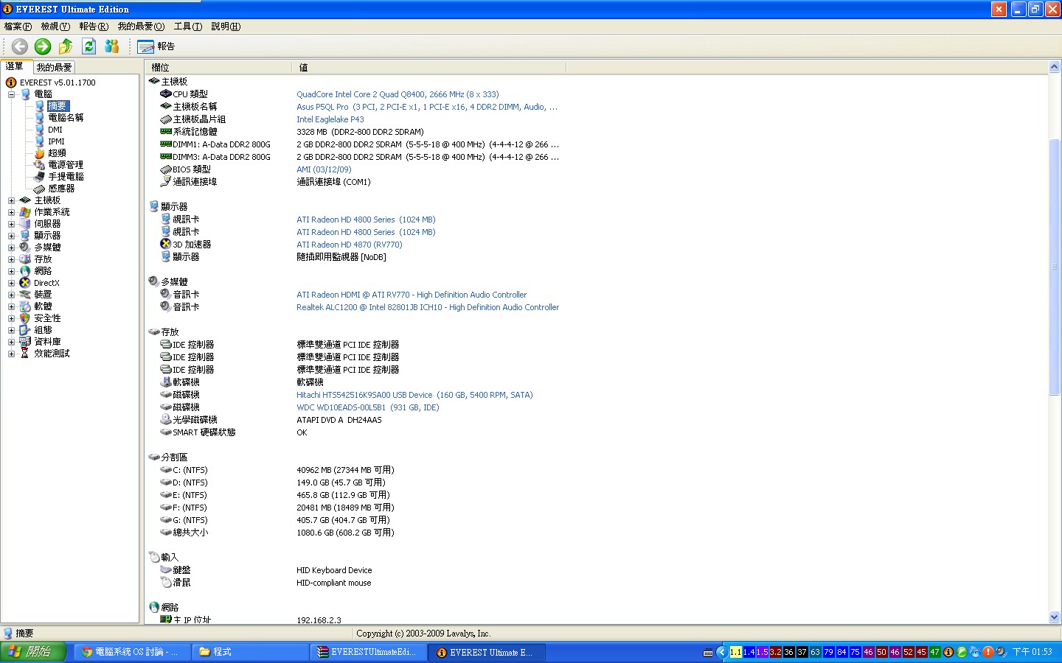Open the 電腦系統 OS 討論 taskbar button

click(x=131, y=652)
